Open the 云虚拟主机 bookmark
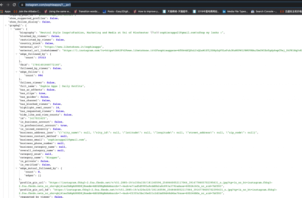The image size is (302, 198). [x=291, y=11]
